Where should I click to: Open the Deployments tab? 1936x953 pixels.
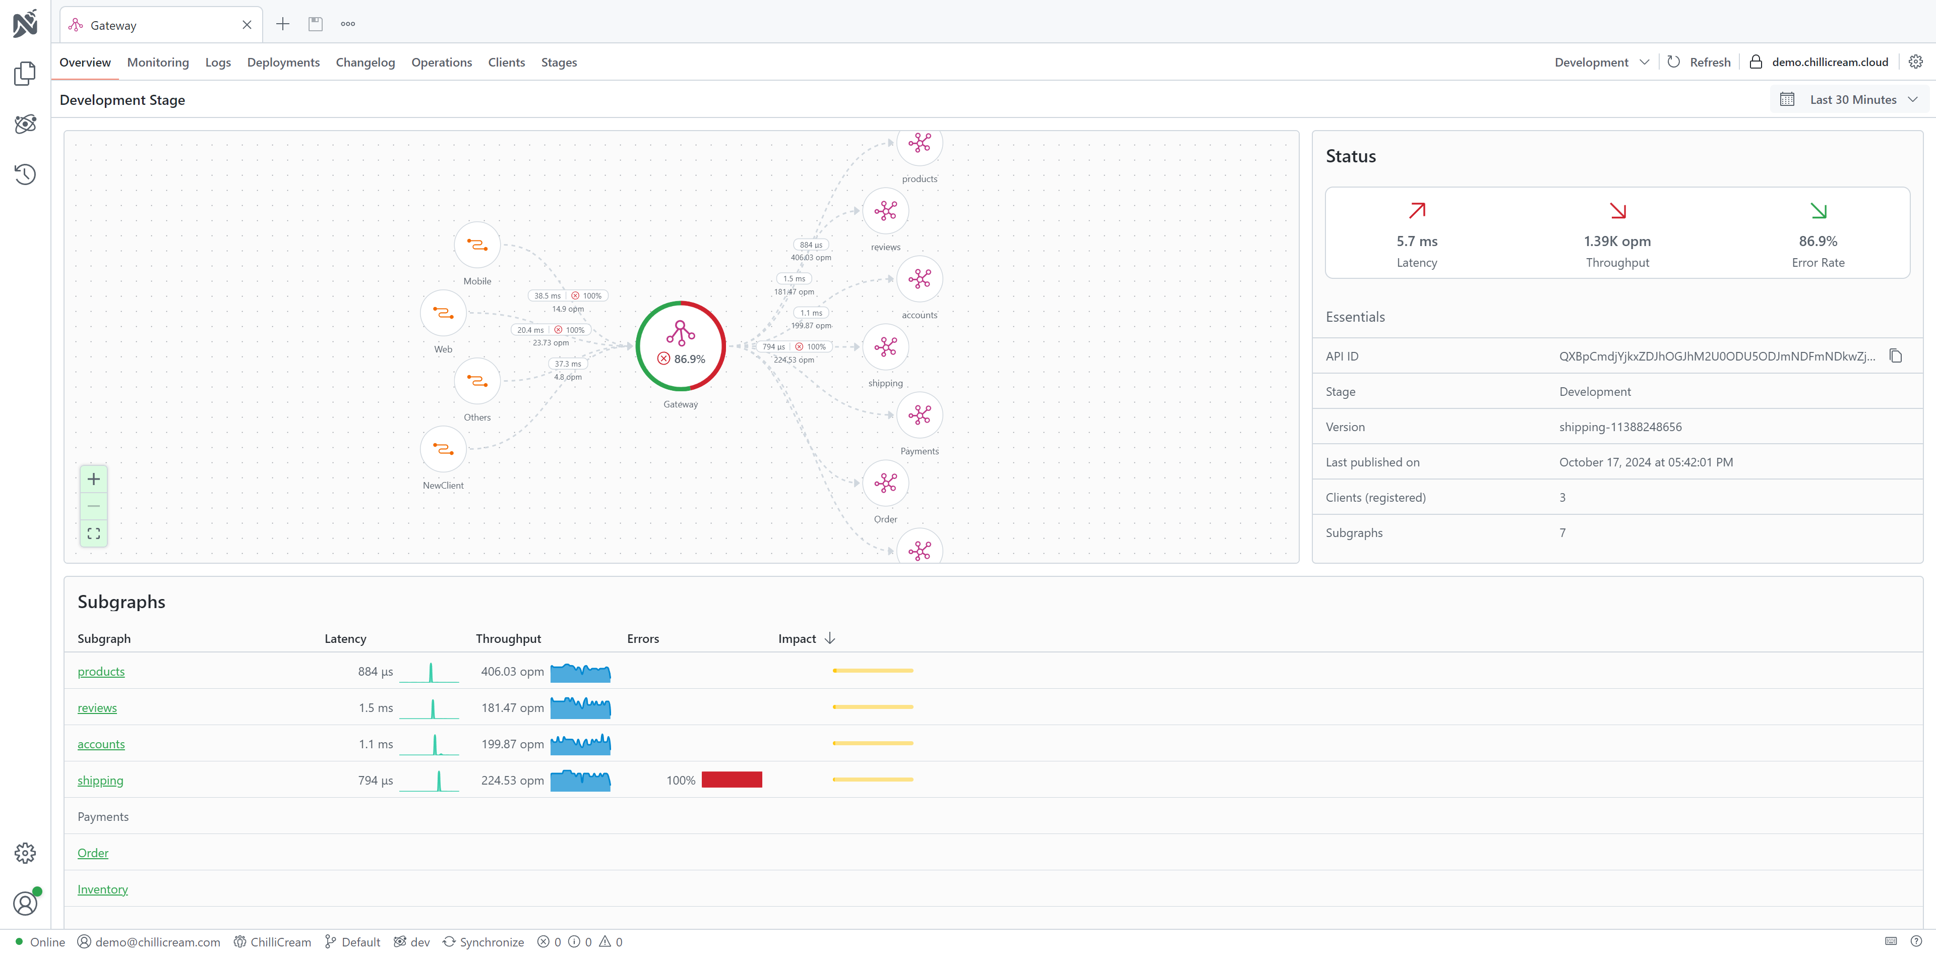click(x=282, y=62)
